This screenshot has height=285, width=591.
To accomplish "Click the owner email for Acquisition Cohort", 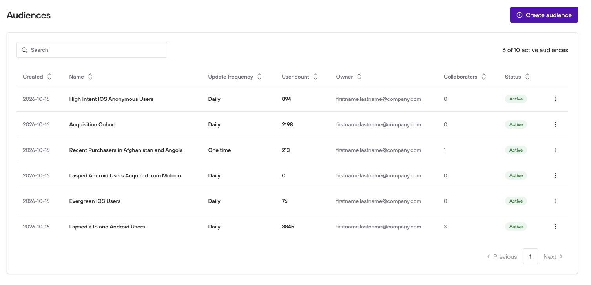I will coord(379,124).
